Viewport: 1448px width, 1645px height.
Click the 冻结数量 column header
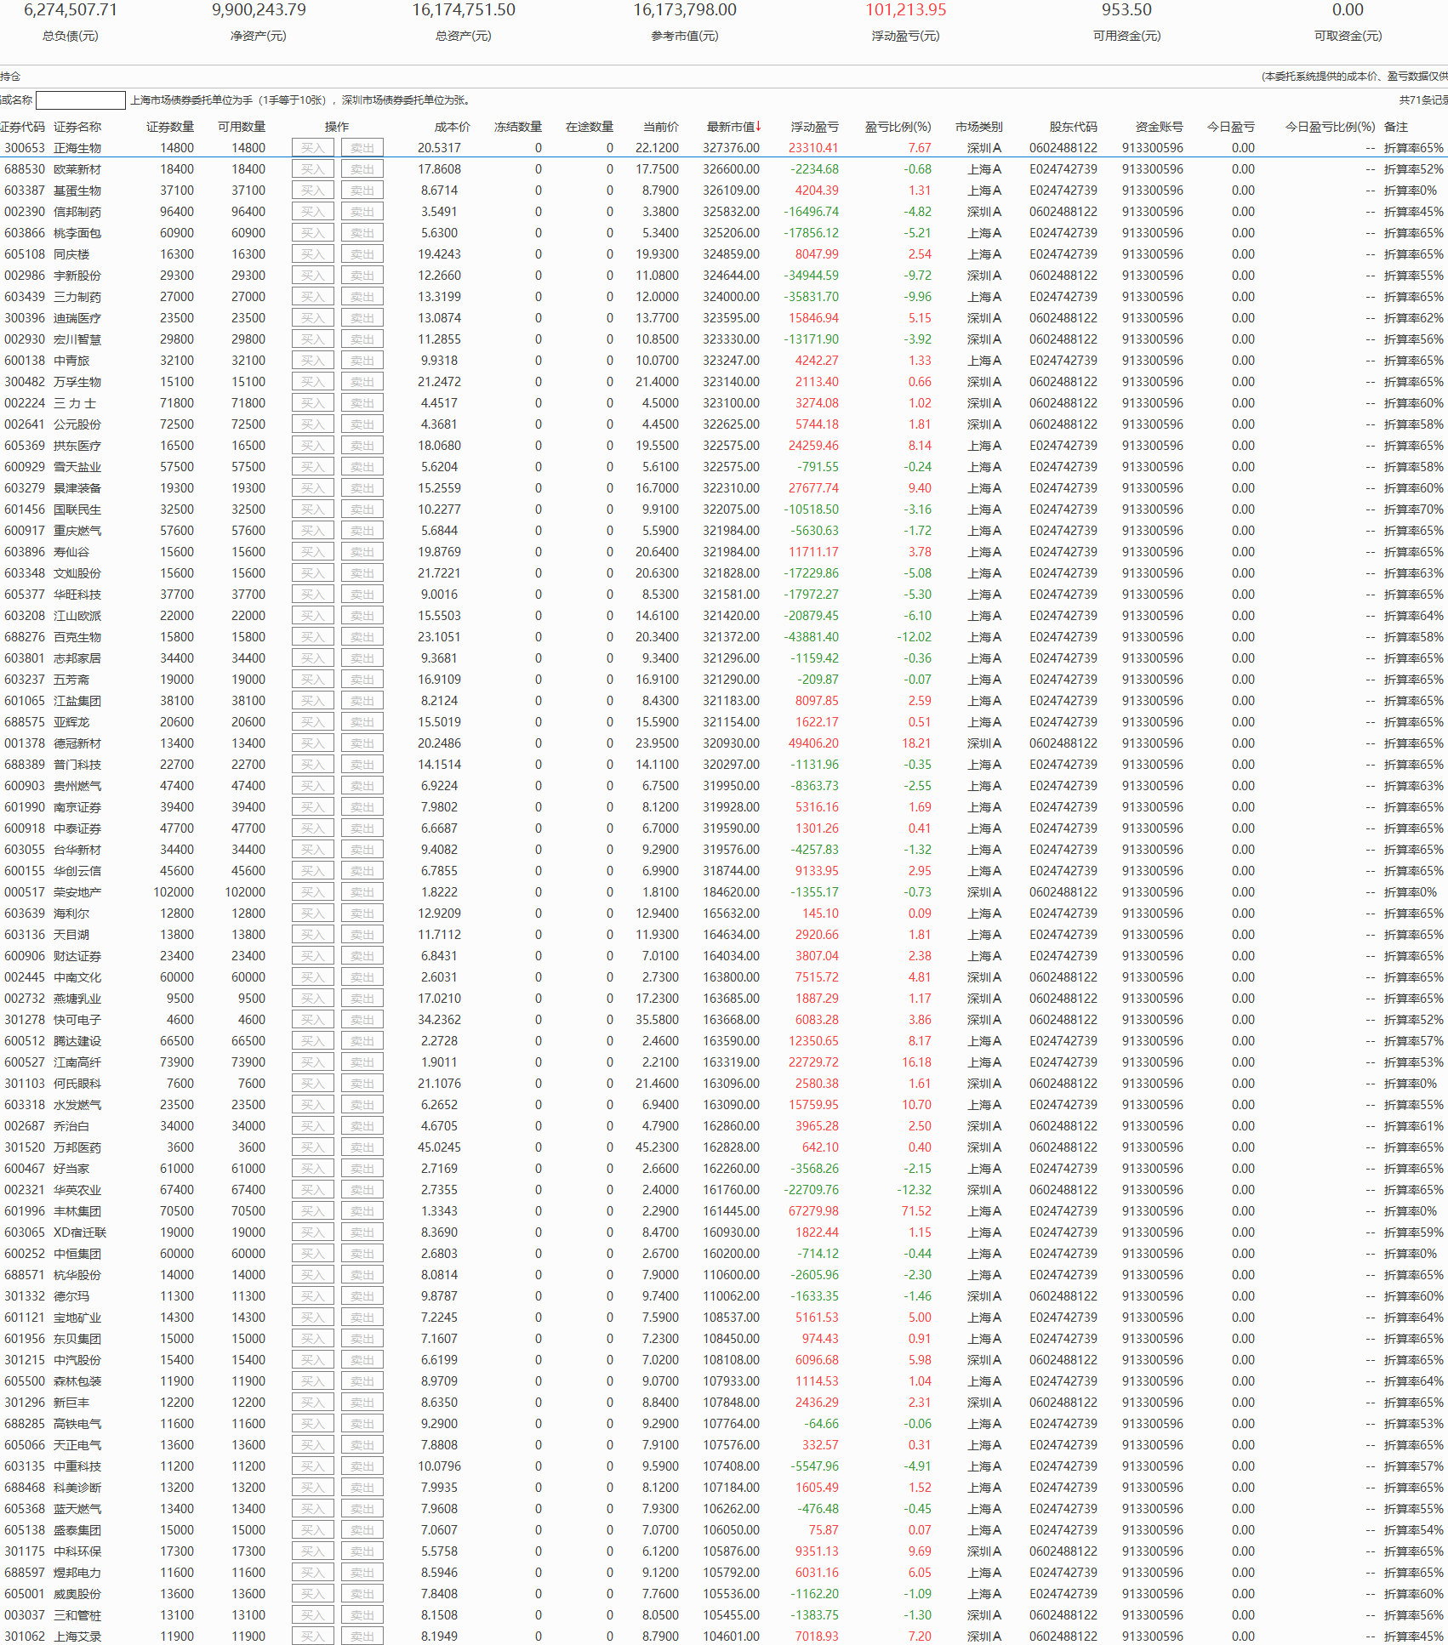click(518, 127)
